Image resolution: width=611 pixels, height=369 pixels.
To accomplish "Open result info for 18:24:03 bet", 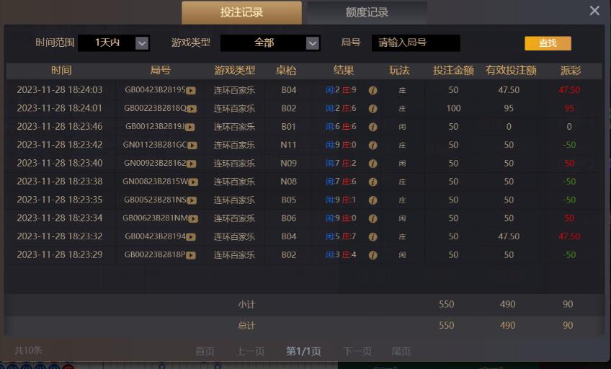I will click(x=373, y=90).
